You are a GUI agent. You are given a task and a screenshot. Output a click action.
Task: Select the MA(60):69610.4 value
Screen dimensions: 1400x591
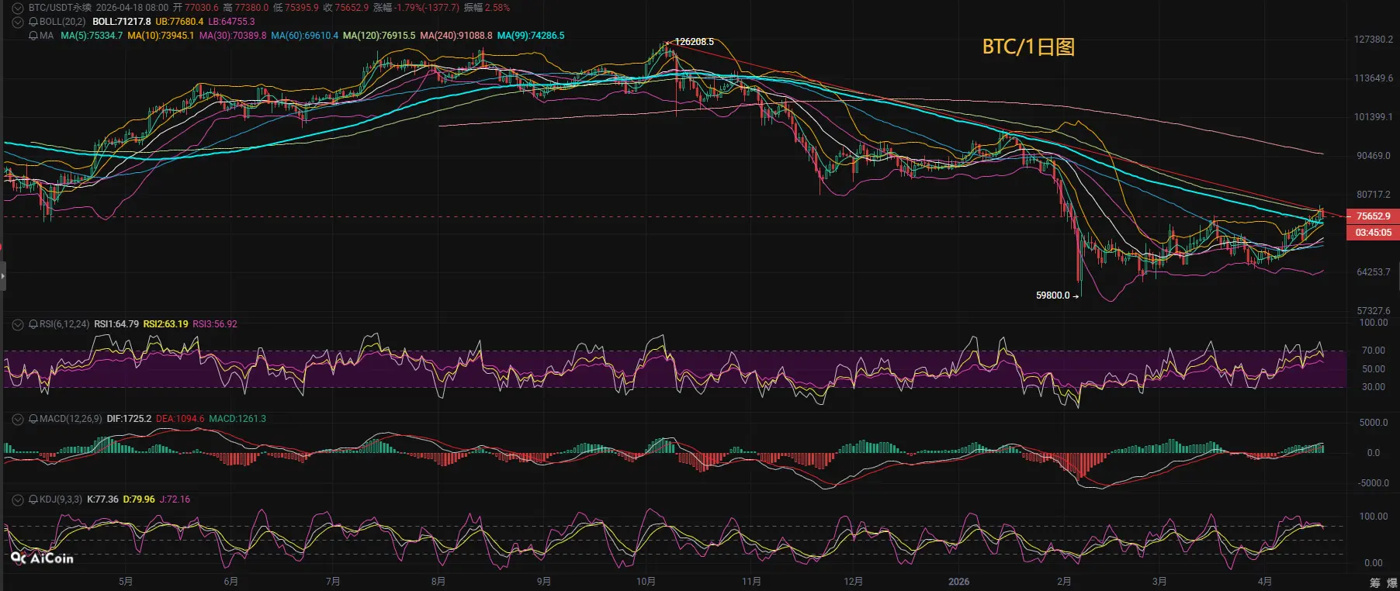pos(304,36)
